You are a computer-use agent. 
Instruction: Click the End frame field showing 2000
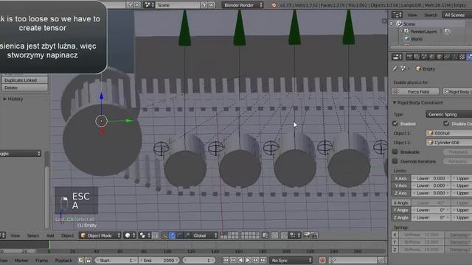[x=159, y=260]
